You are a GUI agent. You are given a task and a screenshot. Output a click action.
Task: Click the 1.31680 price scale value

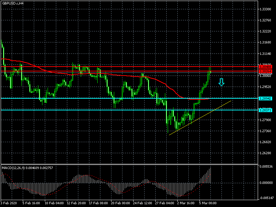click(266, 43)
